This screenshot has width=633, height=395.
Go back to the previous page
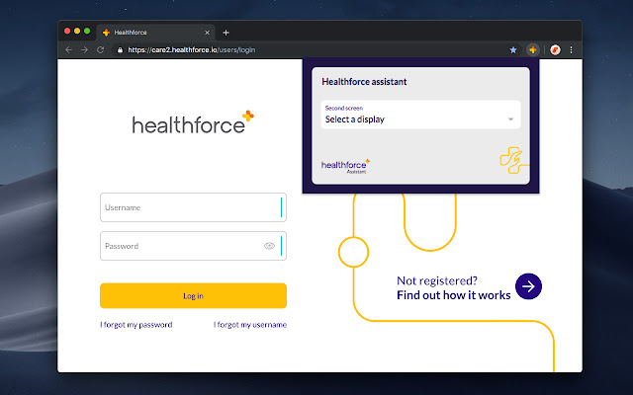(68, 49)
